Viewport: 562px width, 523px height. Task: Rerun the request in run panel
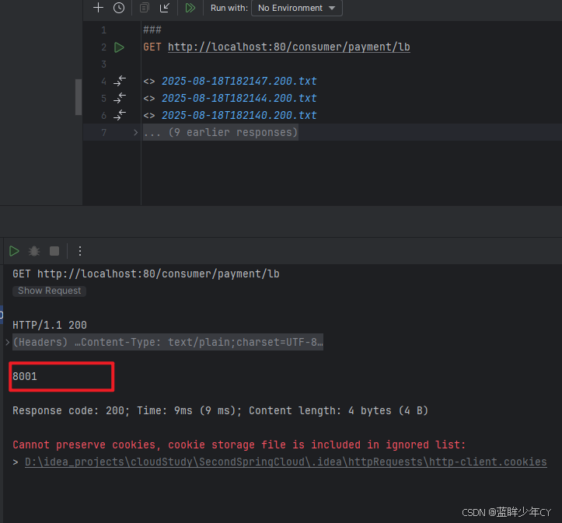pyautogui.click(x=14, y=251)
